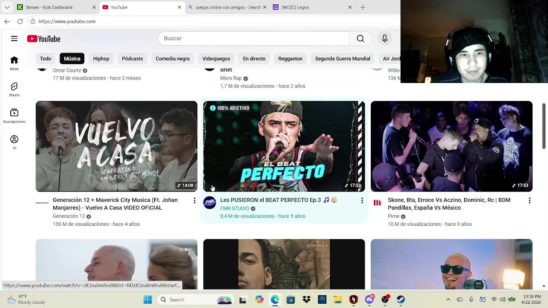This screenshot has height=308, width=548.
Task: Visit FMR STUDIO channel name
Action: [x=235, y=208]
